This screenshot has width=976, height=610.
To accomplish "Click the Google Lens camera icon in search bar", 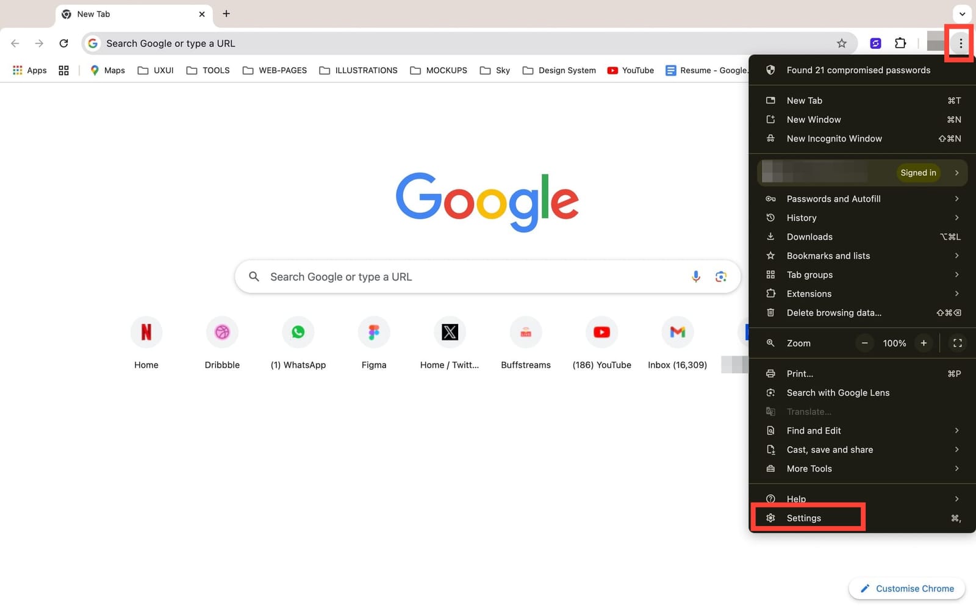I will 721,276.
